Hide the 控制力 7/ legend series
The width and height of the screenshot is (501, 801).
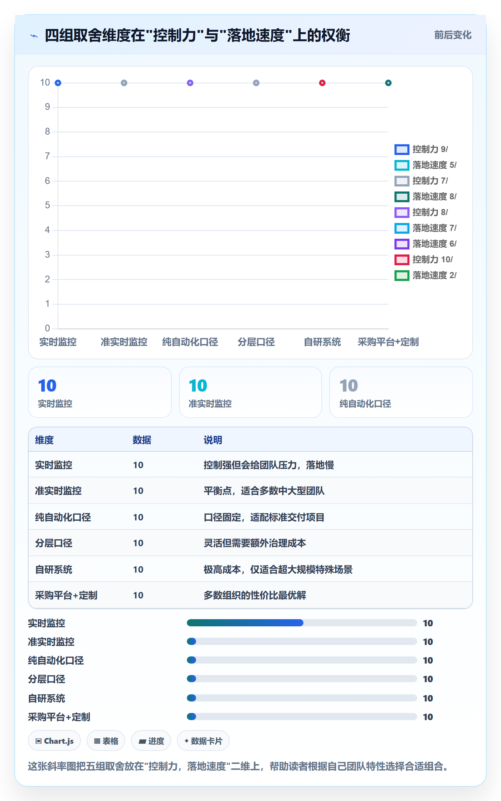pos(421,181)
